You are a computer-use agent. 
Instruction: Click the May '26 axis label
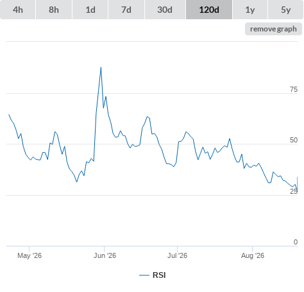tap(30, 255)
